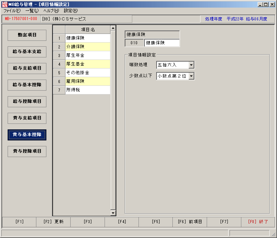This screenshot has width=277, height=238.
Task: Click the 健康保険 name input field
Action: 162,43
